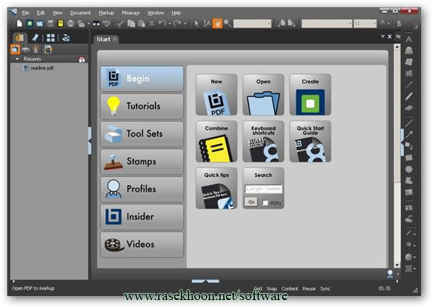Open the Markup menu
The width and height of the screenshot is (432, 307).
[x=106, y=12]
